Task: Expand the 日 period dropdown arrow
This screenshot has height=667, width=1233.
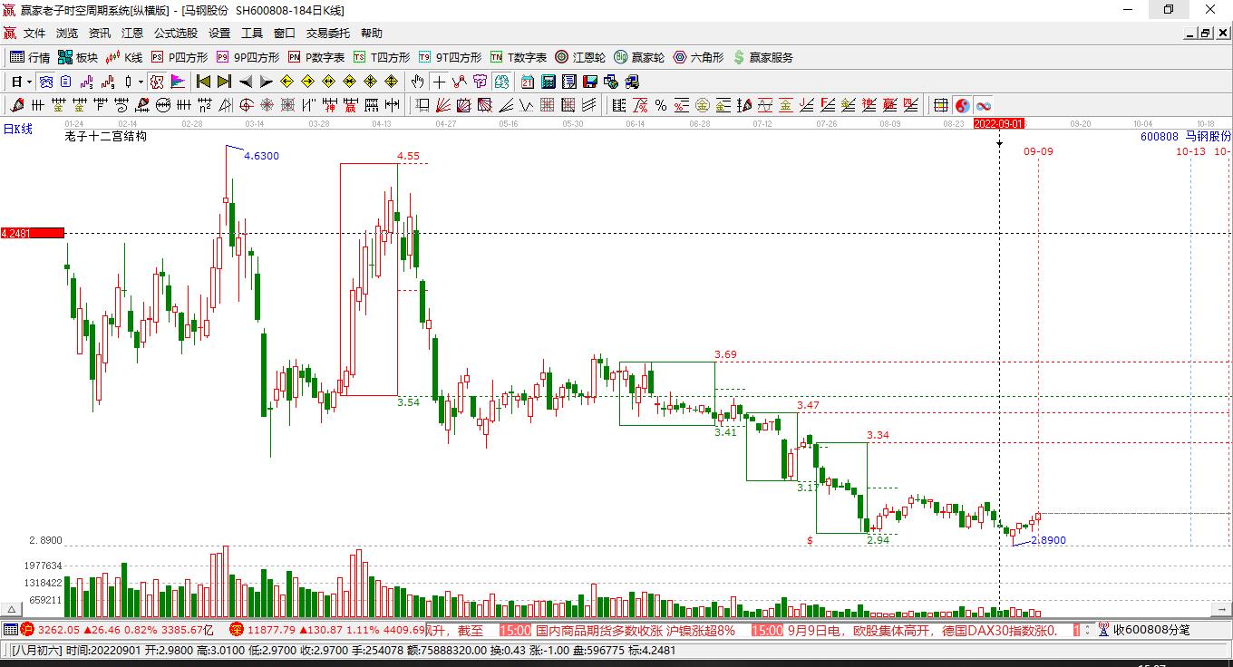Action: [x=29, y=82]
